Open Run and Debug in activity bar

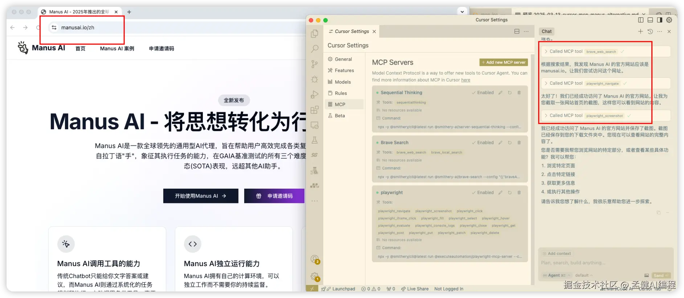pos(315,95)
